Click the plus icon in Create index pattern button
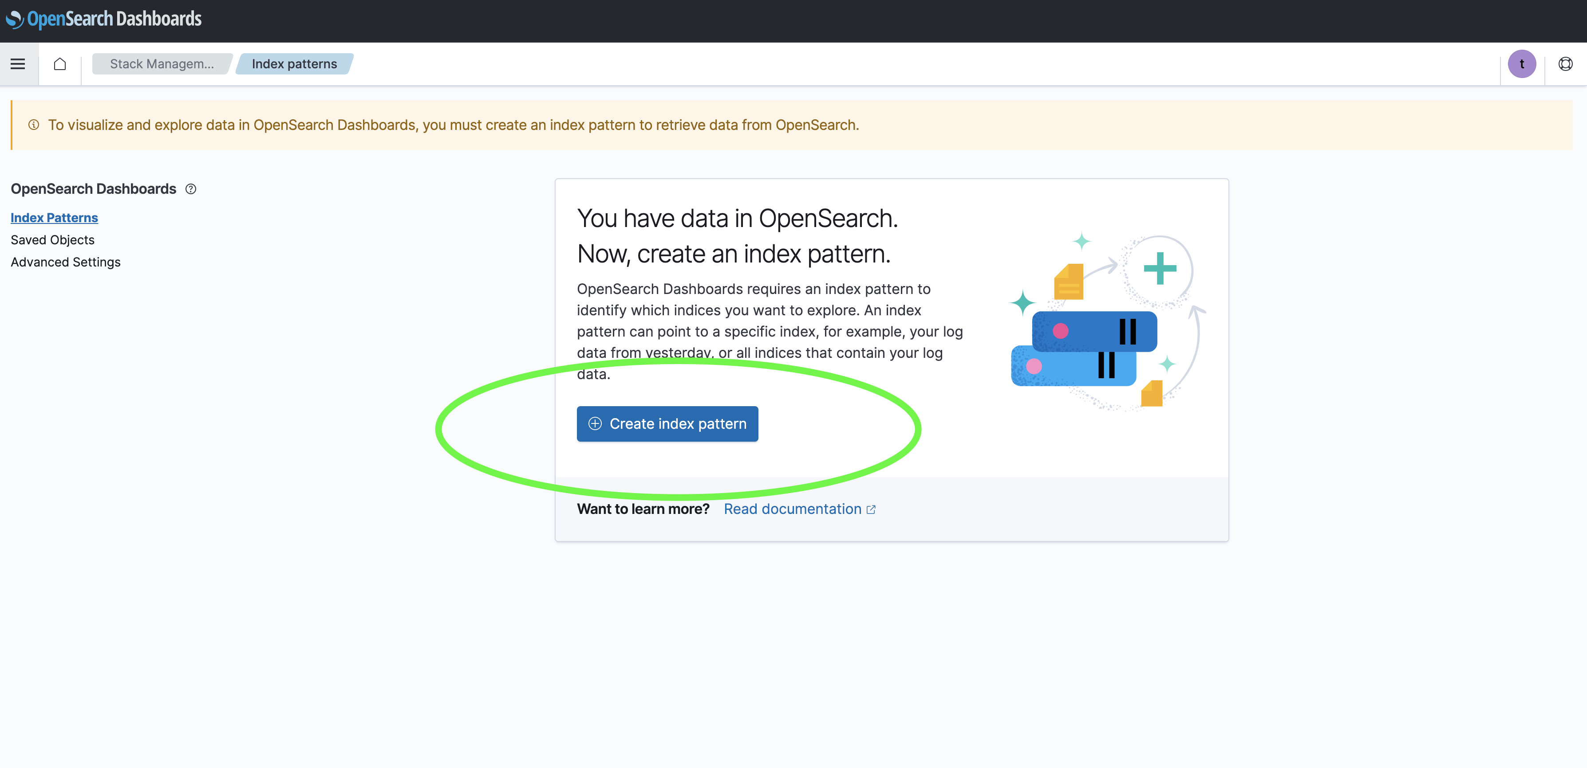 595,424
